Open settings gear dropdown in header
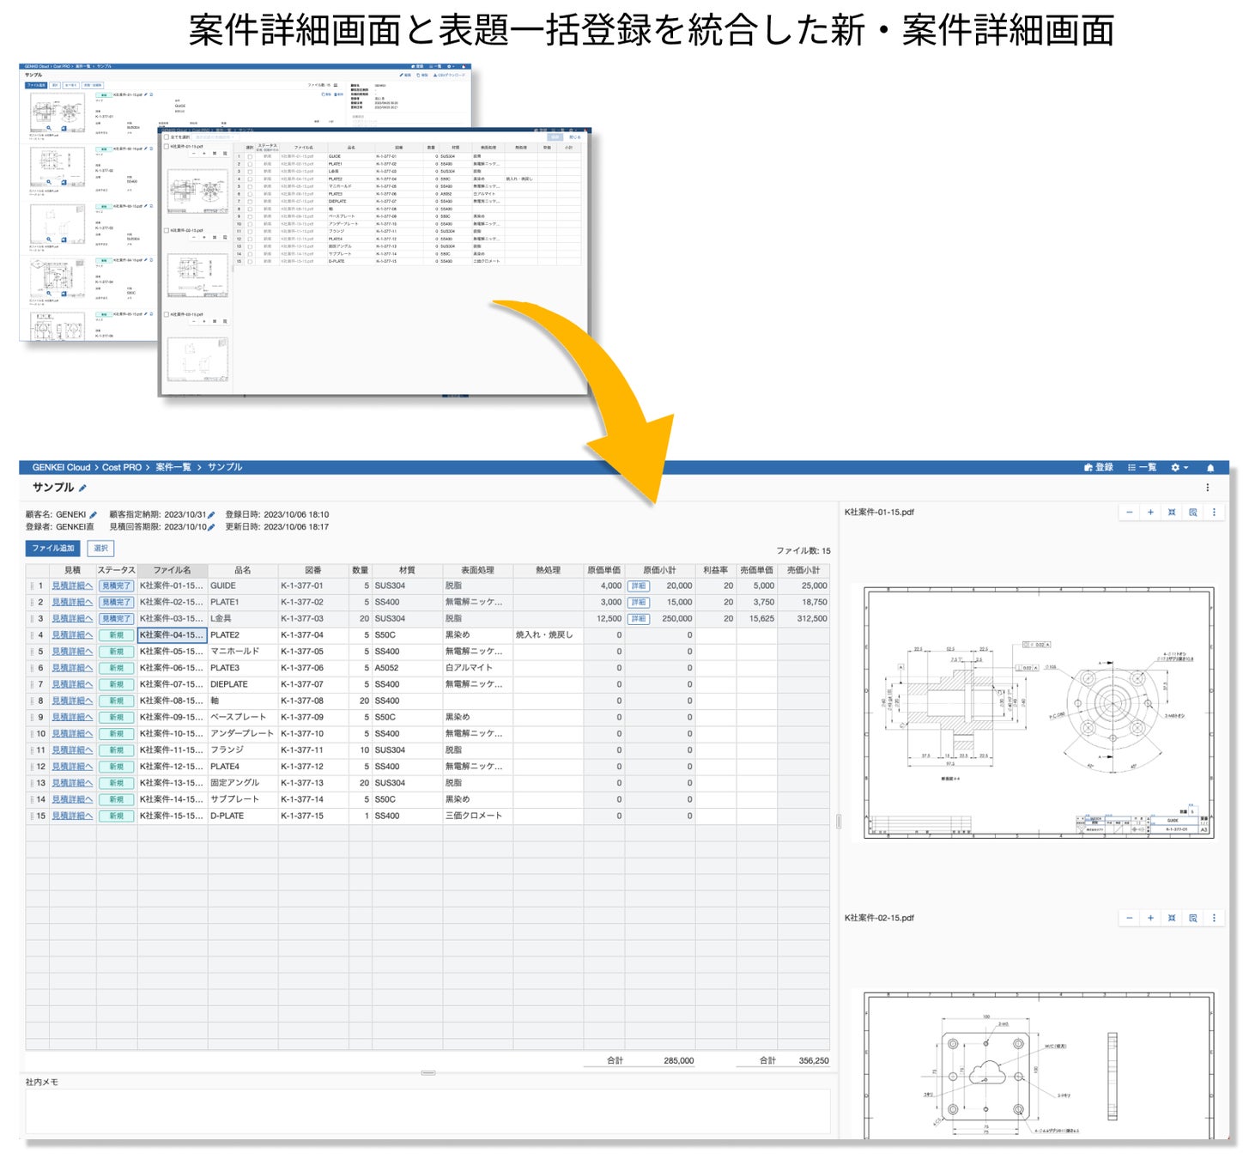 click(1179, 468)
